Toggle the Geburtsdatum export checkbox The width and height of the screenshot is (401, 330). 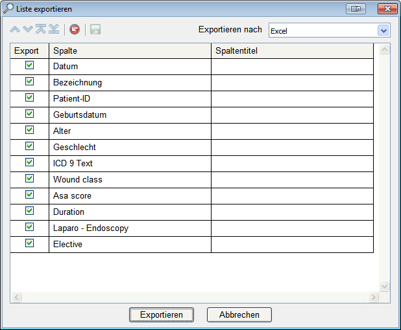(x=29, y=115)
